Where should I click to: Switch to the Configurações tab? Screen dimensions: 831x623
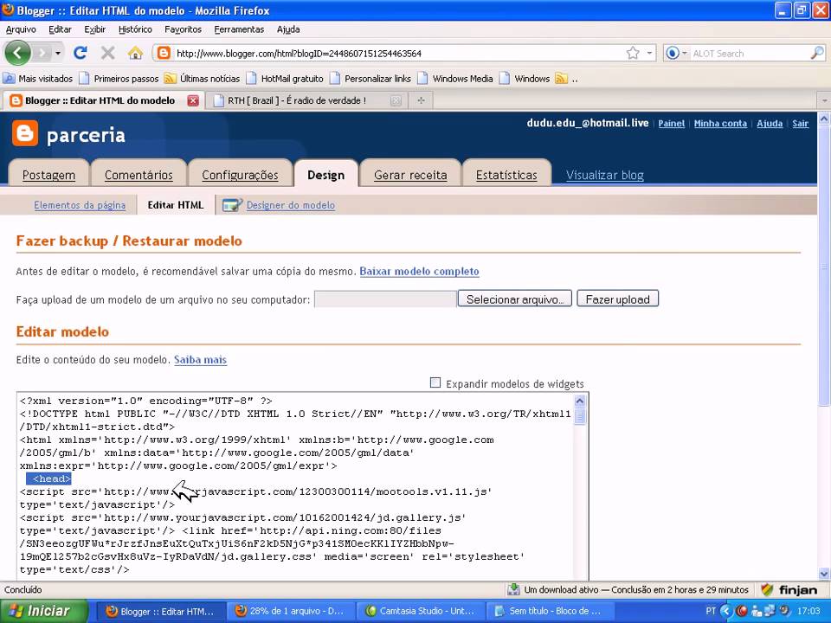point(240,175)
